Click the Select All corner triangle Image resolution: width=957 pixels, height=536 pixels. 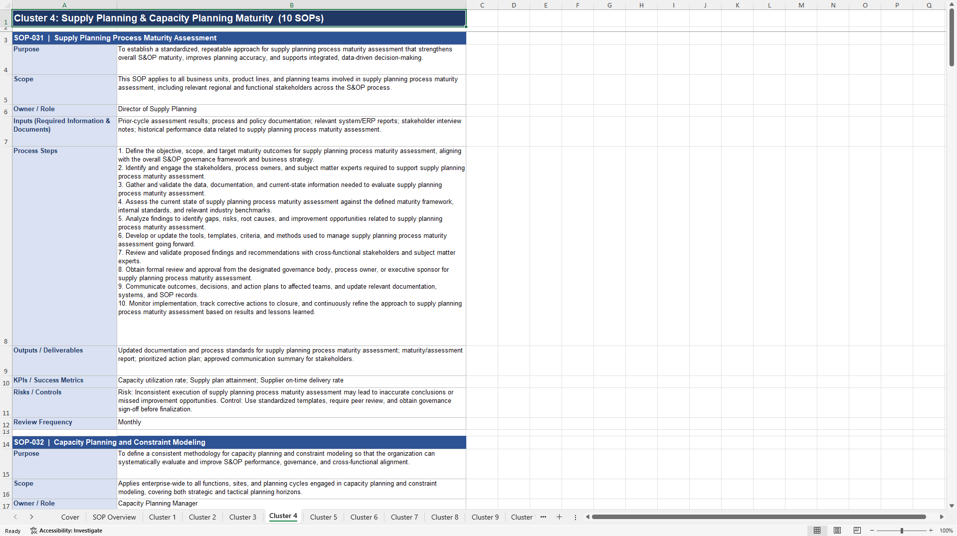[6, 5]
